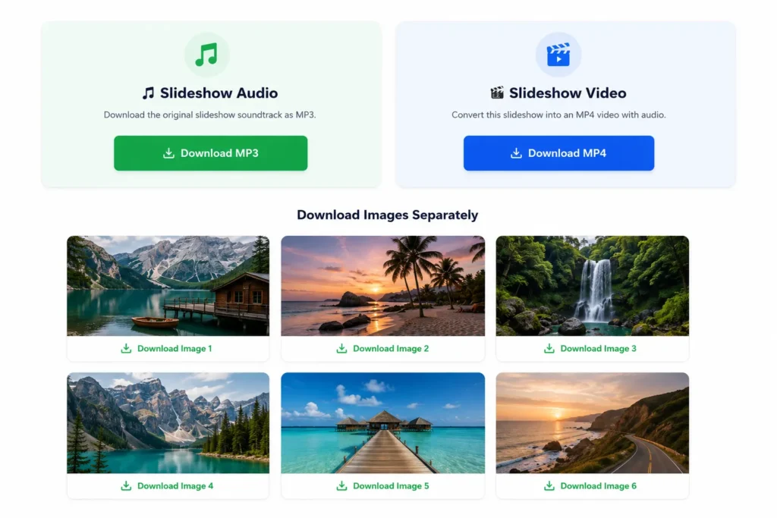
Task: Click the green music note circle icon
Action: [x=206, y=55]
